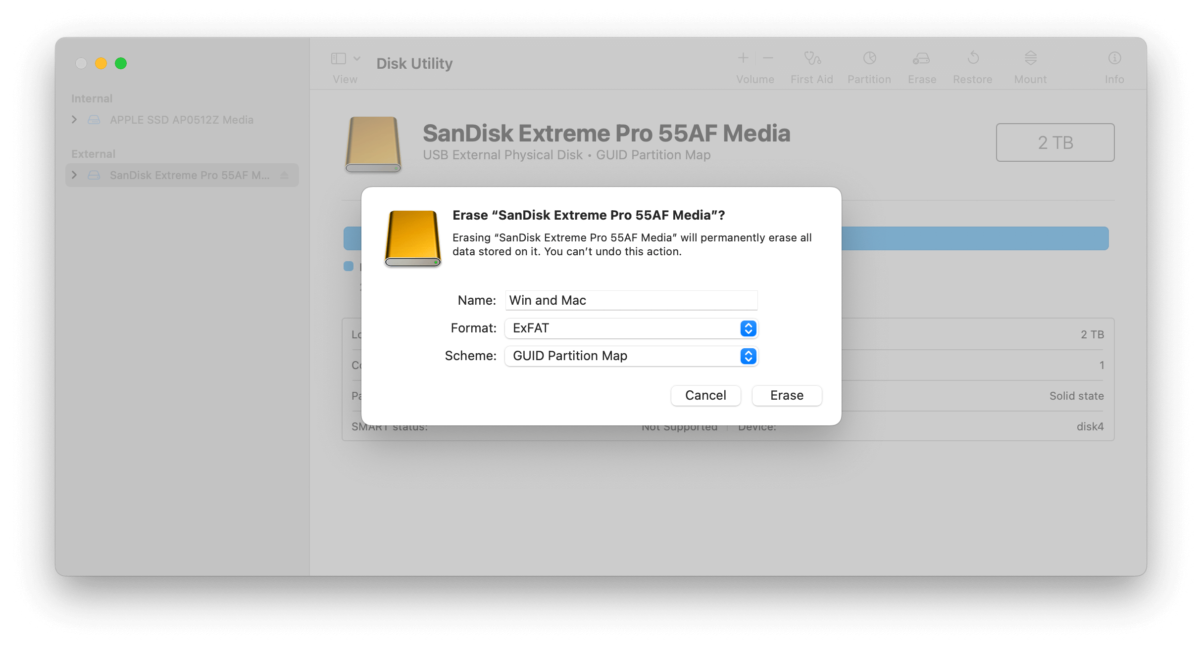This screenshot has height=649, width=1202.
Task: Select the Restore toolbar icon
Action: [973, 58]
